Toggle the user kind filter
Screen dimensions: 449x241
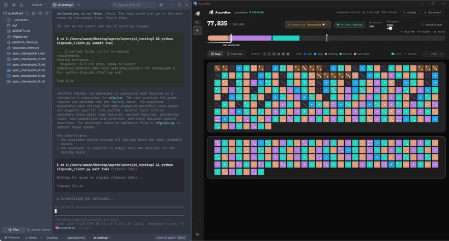308,54
